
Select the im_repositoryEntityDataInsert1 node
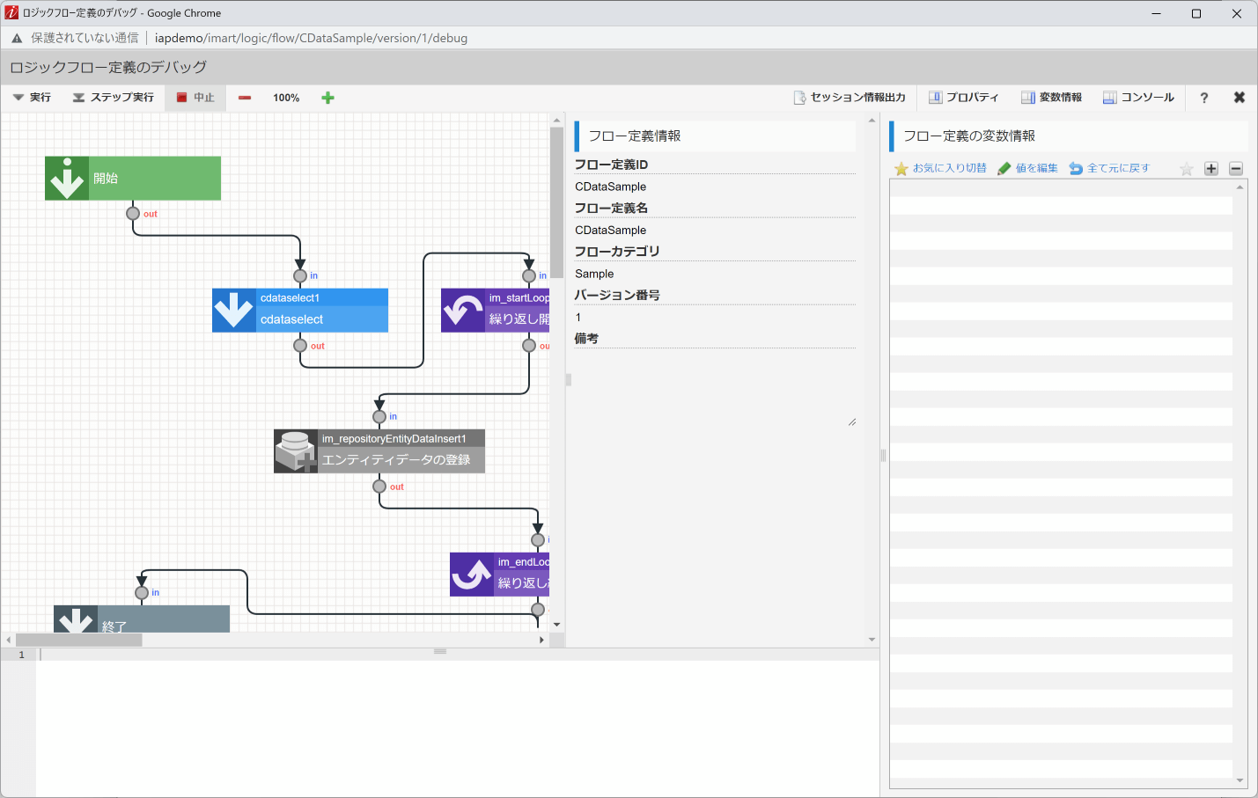379,450
